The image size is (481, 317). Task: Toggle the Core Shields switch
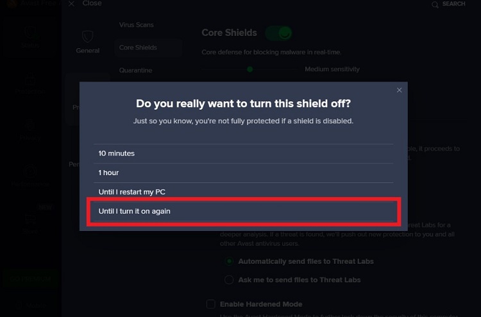tap(278, 33)
